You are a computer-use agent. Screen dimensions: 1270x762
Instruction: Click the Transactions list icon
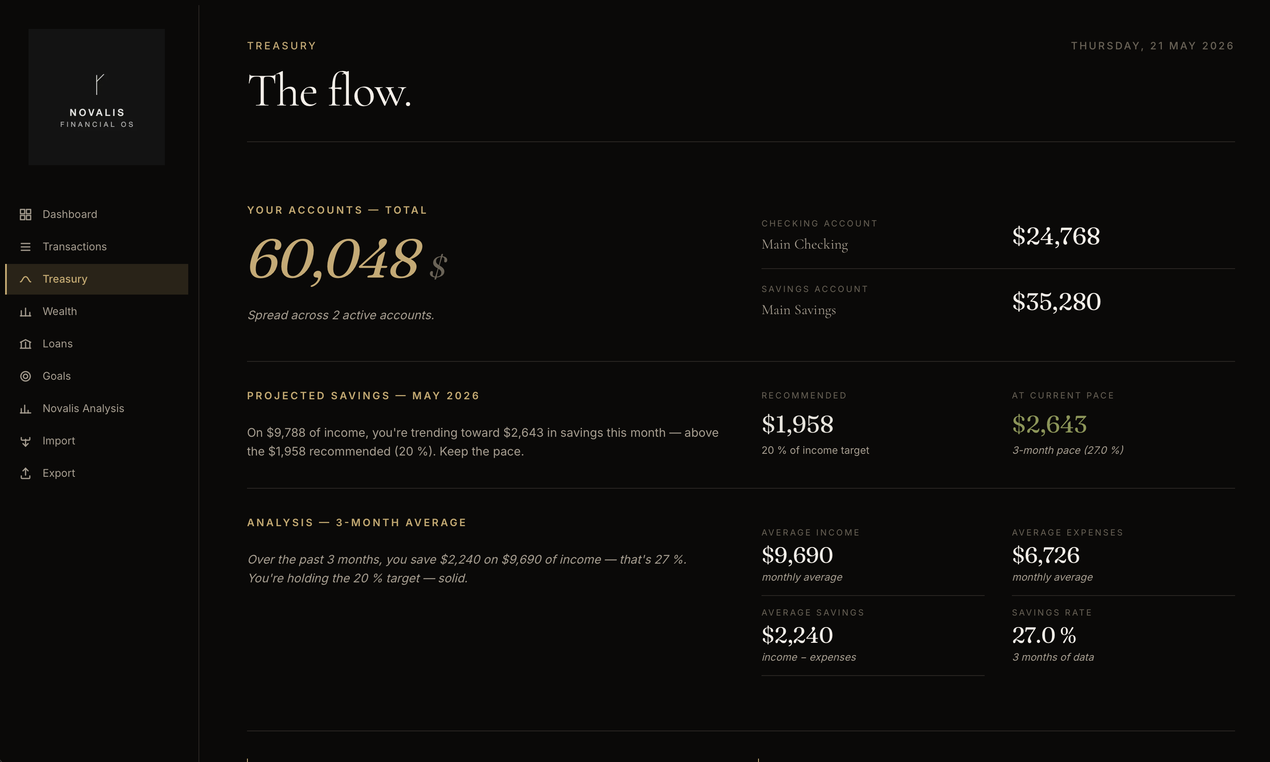[25, 246]
